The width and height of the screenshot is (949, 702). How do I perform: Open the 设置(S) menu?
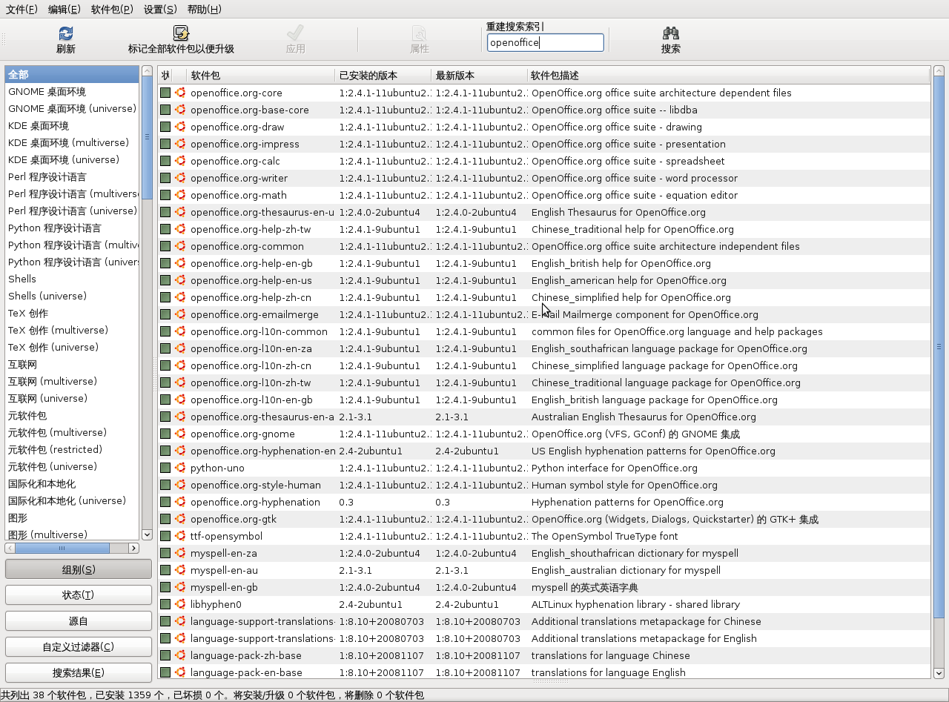click(x=160, y=9)
